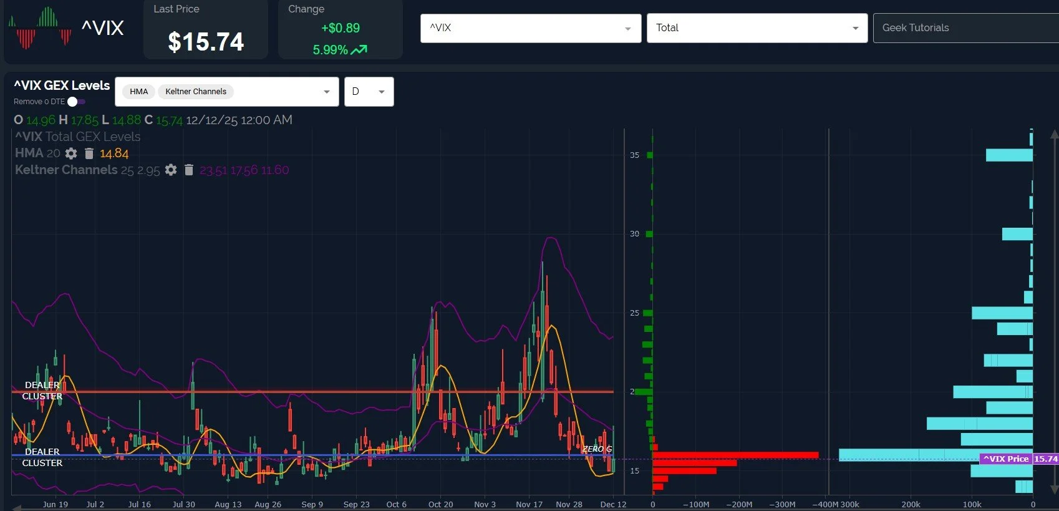Click the upper DEALER CLUSTER label
Screen dimensions: 1059x511
coord(42,391)
